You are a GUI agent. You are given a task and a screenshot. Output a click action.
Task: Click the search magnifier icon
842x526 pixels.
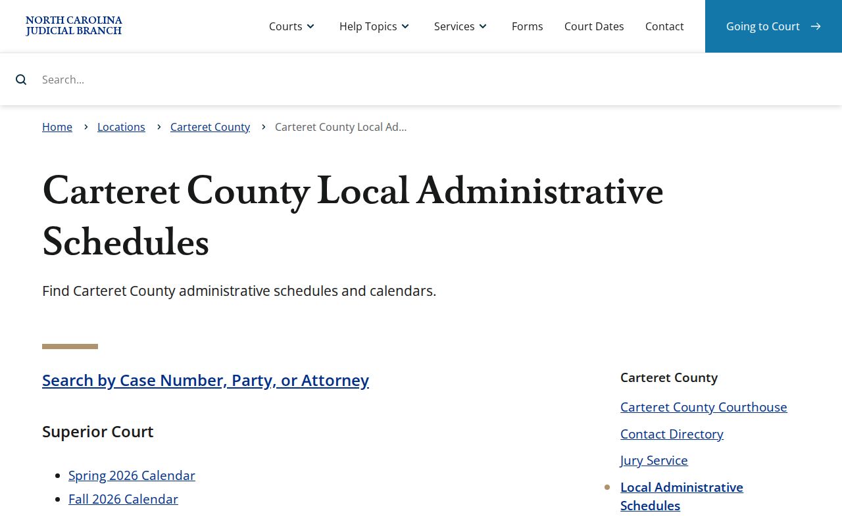coord(21,80)
